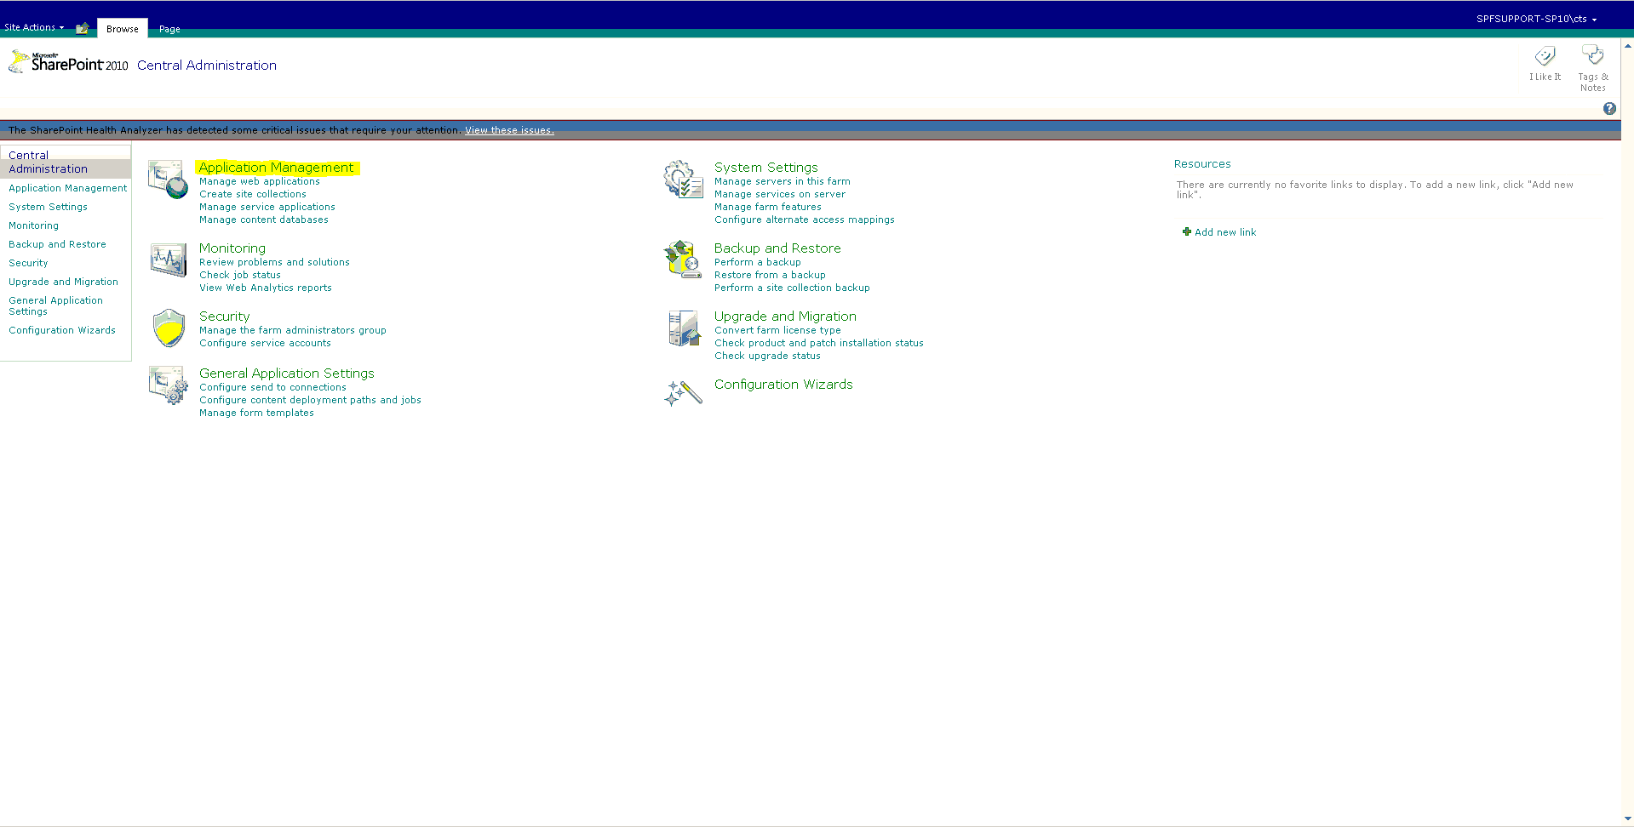Open Monitoring in left navigation
The height and width of the screenshot is (827, 1634).
point(33,225)
